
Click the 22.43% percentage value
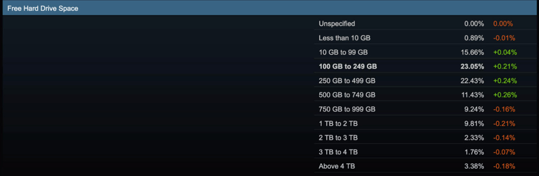472,81
